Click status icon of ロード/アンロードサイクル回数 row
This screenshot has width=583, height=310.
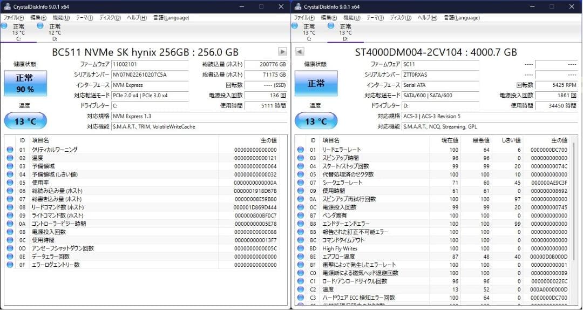coord(301,281)
